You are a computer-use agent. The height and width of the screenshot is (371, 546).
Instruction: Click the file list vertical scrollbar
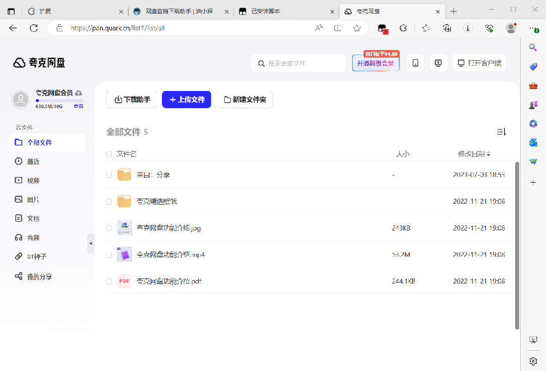[x=517, y=245]
